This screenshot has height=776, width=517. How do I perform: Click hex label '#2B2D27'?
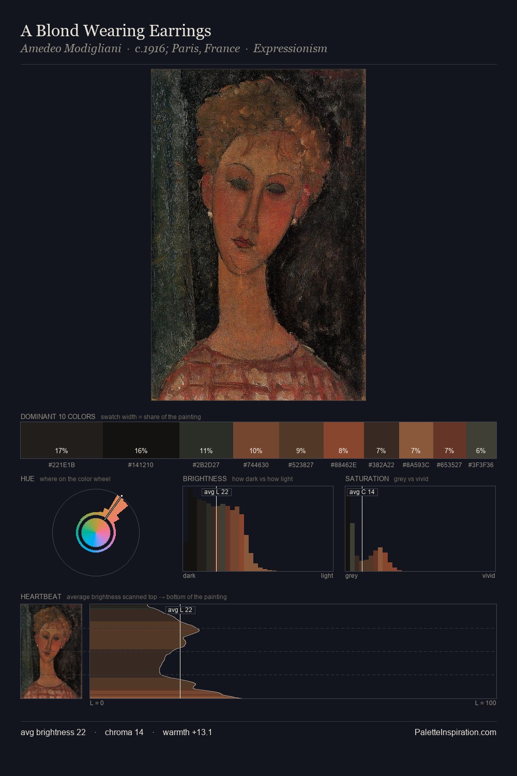click(x=206, y=465)
